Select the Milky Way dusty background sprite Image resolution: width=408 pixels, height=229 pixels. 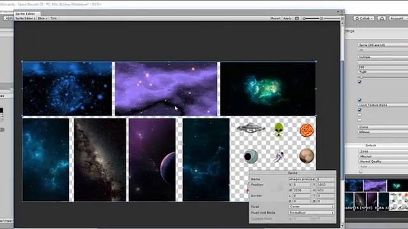point(100,160)
